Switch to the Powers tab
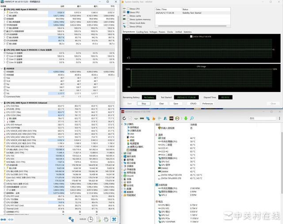283x224 pixels. 162,32
